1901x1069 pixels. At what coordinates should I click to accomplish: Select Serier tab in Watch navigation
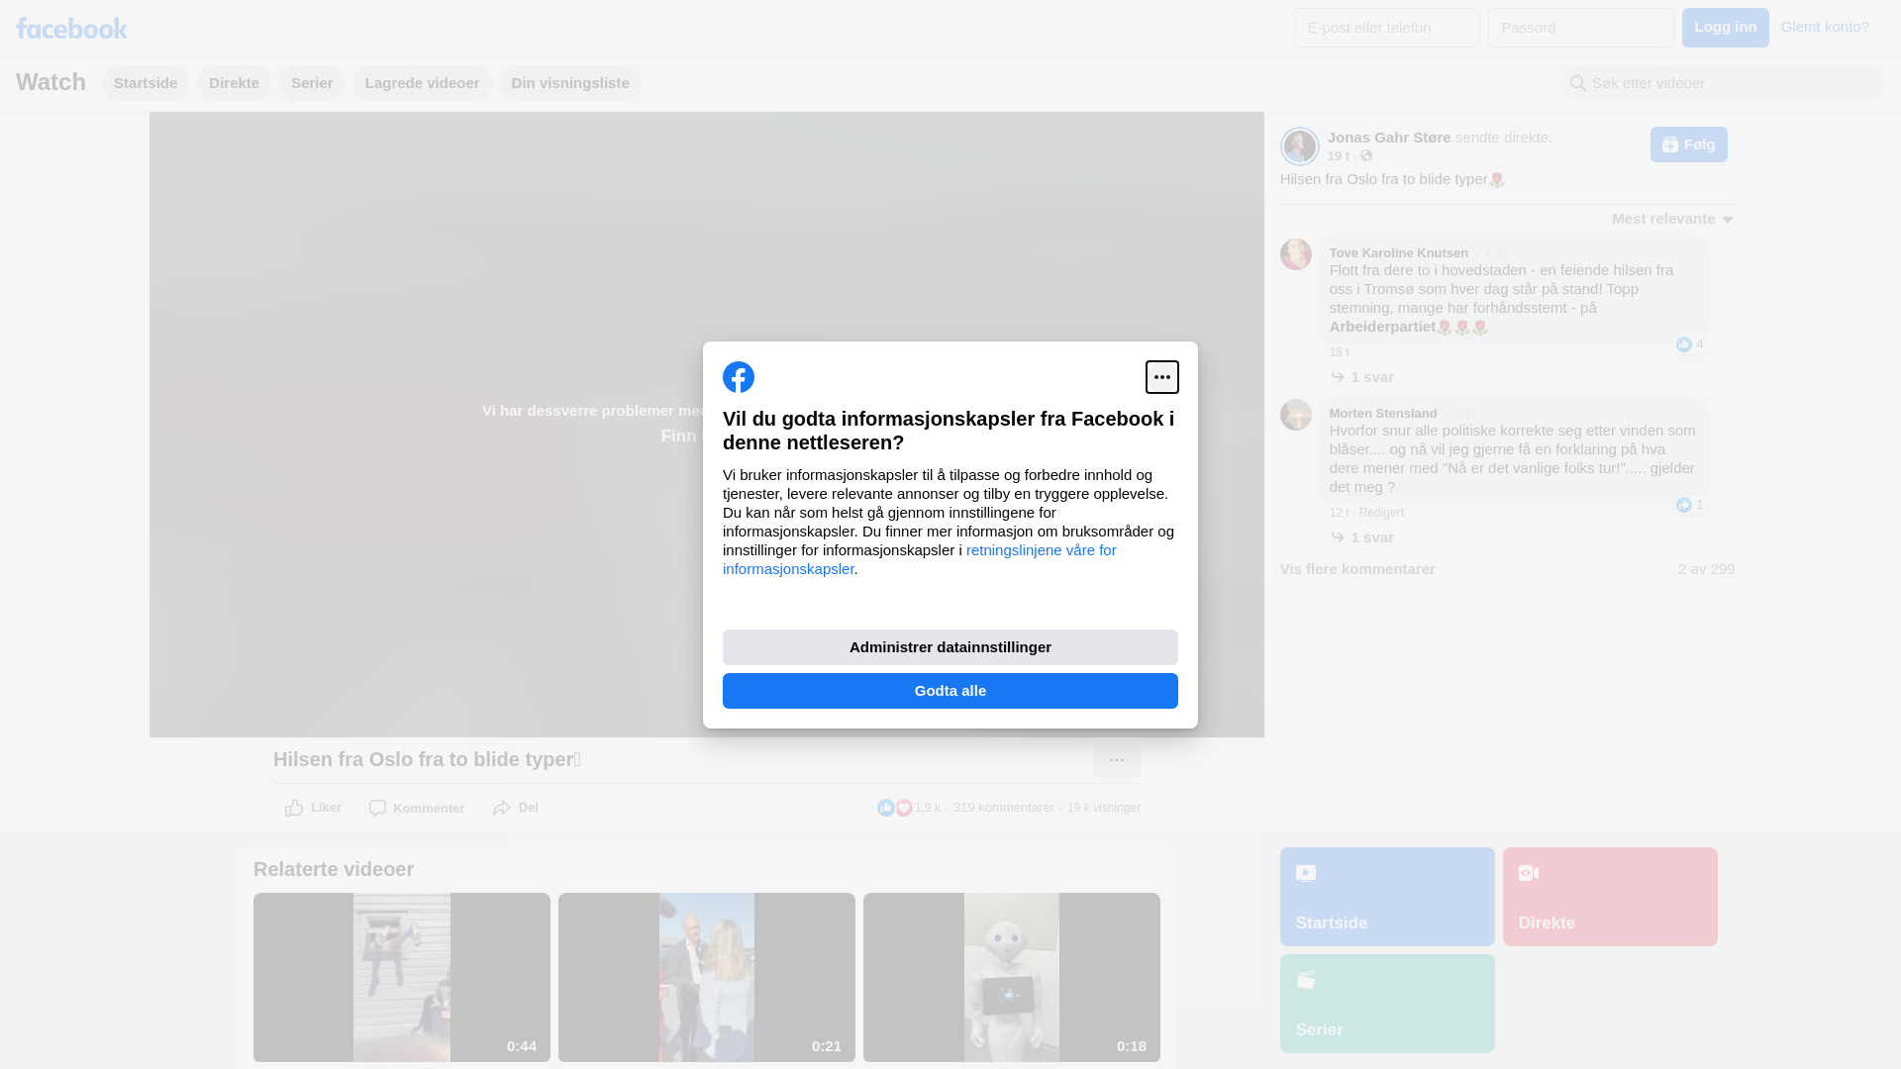[312, 83]
